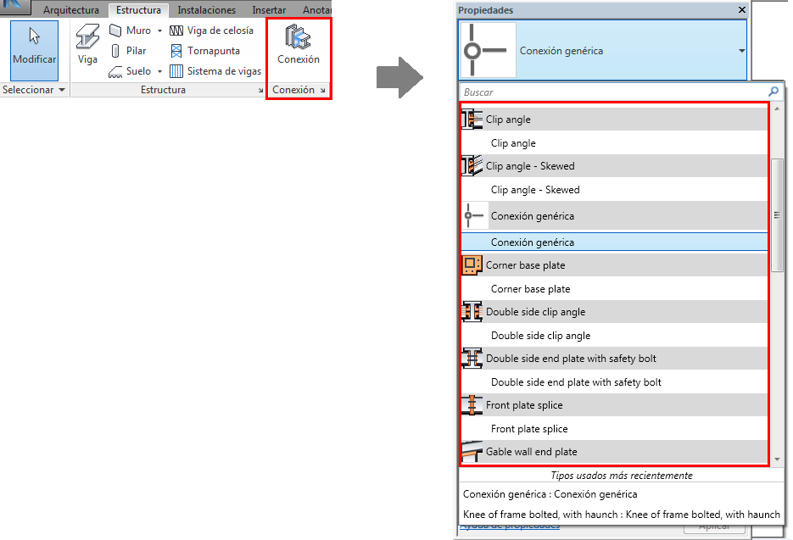Open the Anotar tab
The height and width of the screenshot is (540, 793).
point(316,9)
